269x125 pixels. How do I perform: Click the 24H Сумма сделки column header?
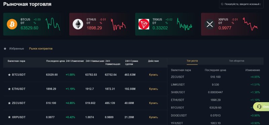[131, 62]
